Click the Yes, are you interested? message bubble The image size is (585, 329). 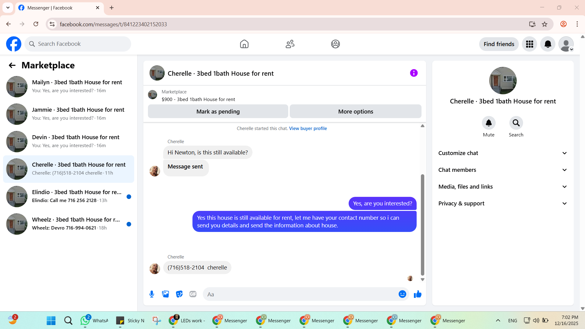pos(382,204)
